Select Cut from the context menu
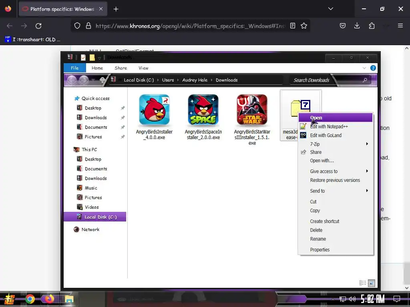 336,202
